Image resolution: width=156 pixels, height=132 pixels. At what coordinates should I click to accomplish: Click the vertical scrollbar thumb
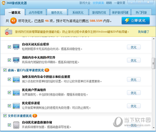pos(153,63)
